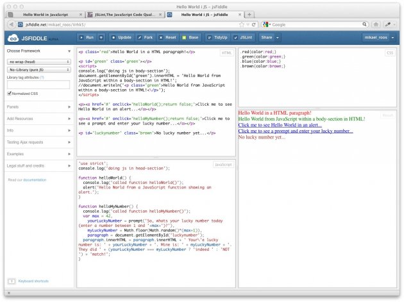This screenshot has width=404, height=302.
Task: Click the JSFiddle cloud logo
Action: pos(13,38)
